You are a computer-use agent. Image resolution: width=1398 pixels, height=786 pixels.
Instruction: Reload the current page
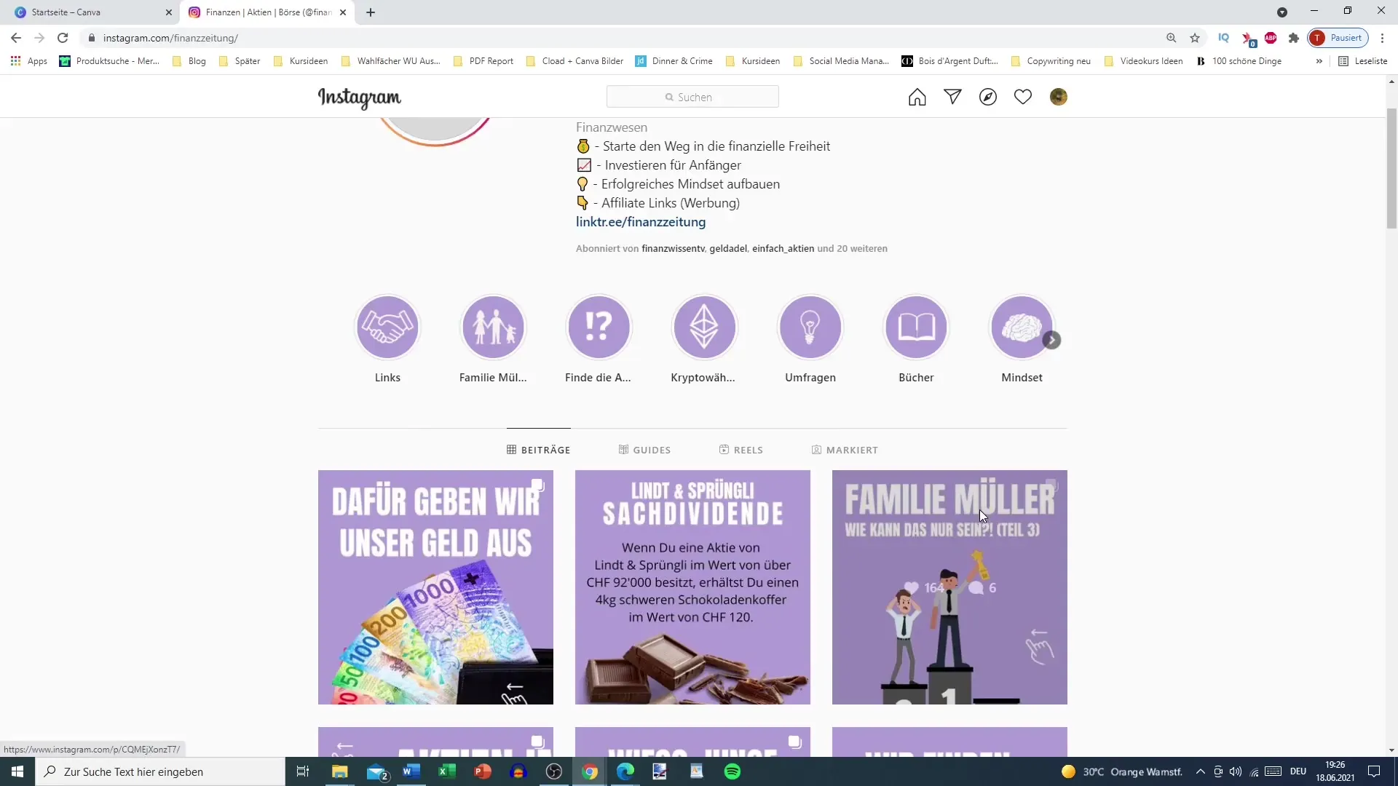click(x=63, y=38)
